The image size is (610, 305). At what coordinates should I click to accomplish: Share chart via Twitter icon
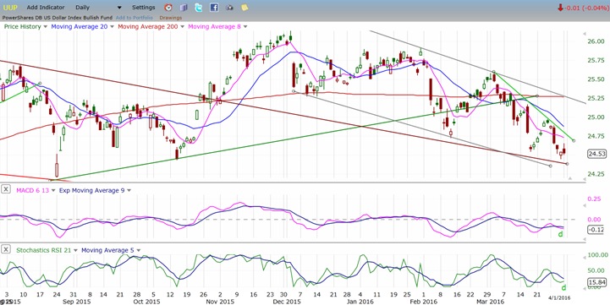point(199,8)
